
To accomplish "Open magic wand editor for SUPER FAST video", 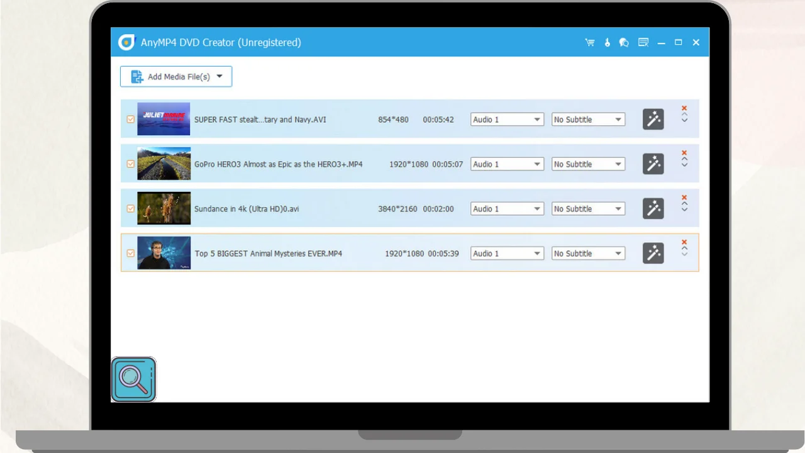I will pyautogui.click(x=653, y=120).
